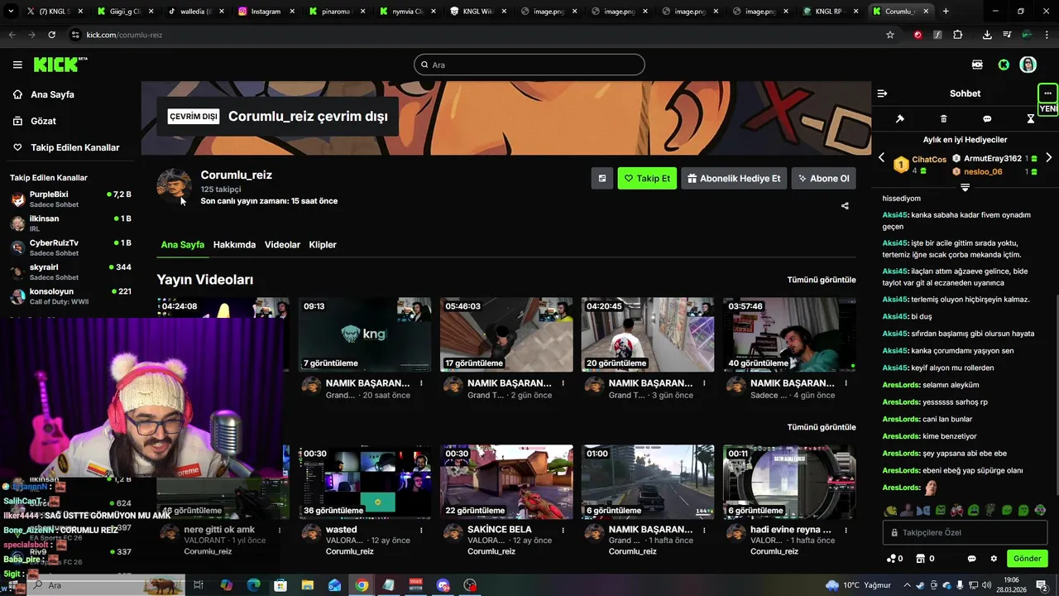Click the hourglass slow mode icon
Screen dimensions: 1059x596
click(1030, 119)
